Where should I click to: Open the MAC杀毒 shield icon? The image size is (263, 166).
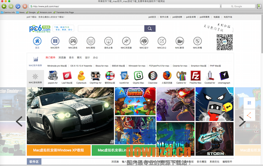point(197,41)
